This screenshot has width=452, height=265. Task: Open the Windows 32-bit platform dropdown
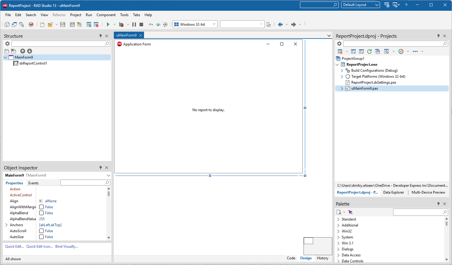coord(214,24)
